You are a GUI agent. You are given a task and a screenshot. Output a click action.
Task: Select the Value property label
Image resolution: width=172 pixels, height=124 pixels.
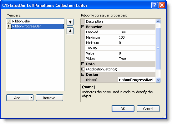pos(101,53)
